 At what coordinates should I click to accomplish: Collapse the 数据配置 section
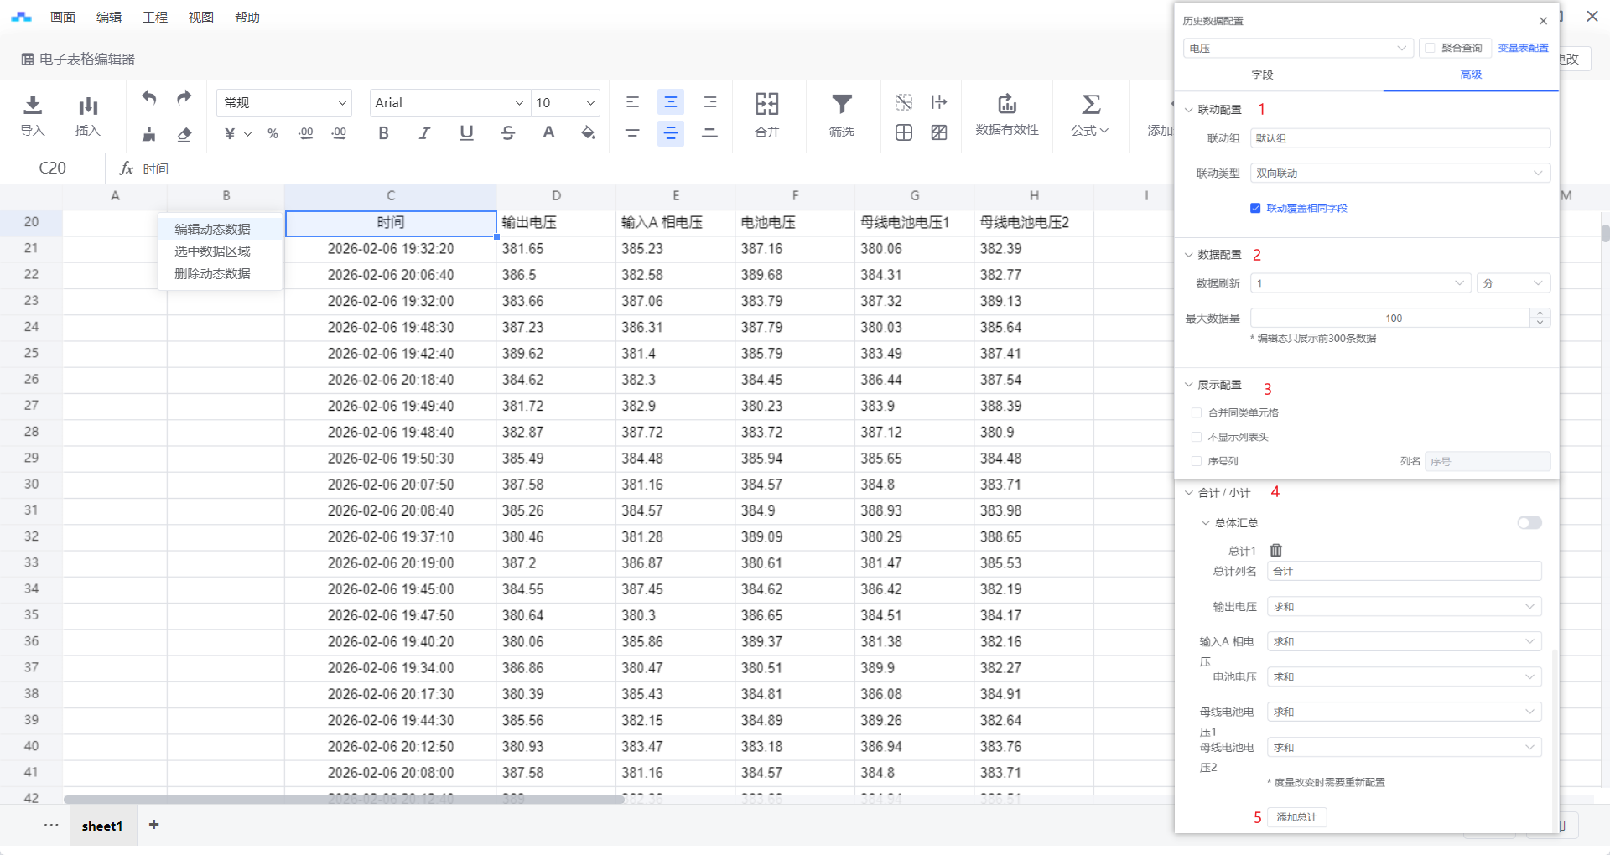[x=1189, y=255]
